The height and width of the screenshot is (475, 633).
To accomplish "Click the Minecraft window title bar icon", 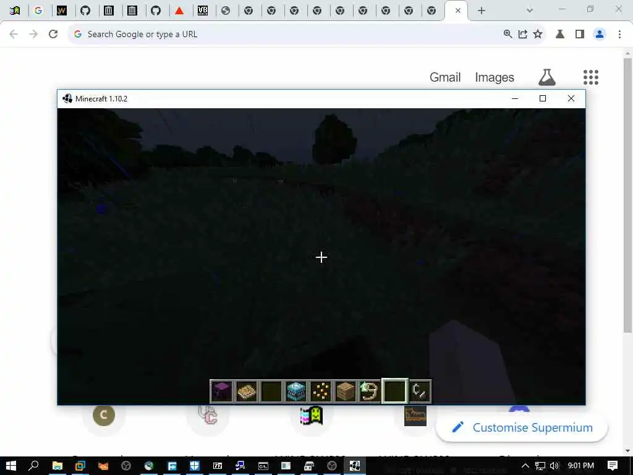I will click(67, 98).
